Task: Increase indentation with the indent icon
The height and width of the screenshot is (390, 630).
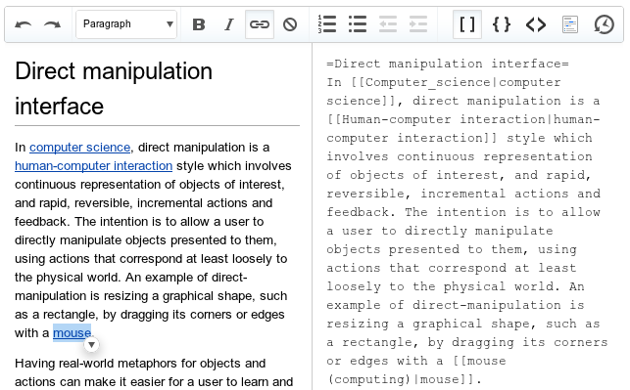Action: point(418,24)
